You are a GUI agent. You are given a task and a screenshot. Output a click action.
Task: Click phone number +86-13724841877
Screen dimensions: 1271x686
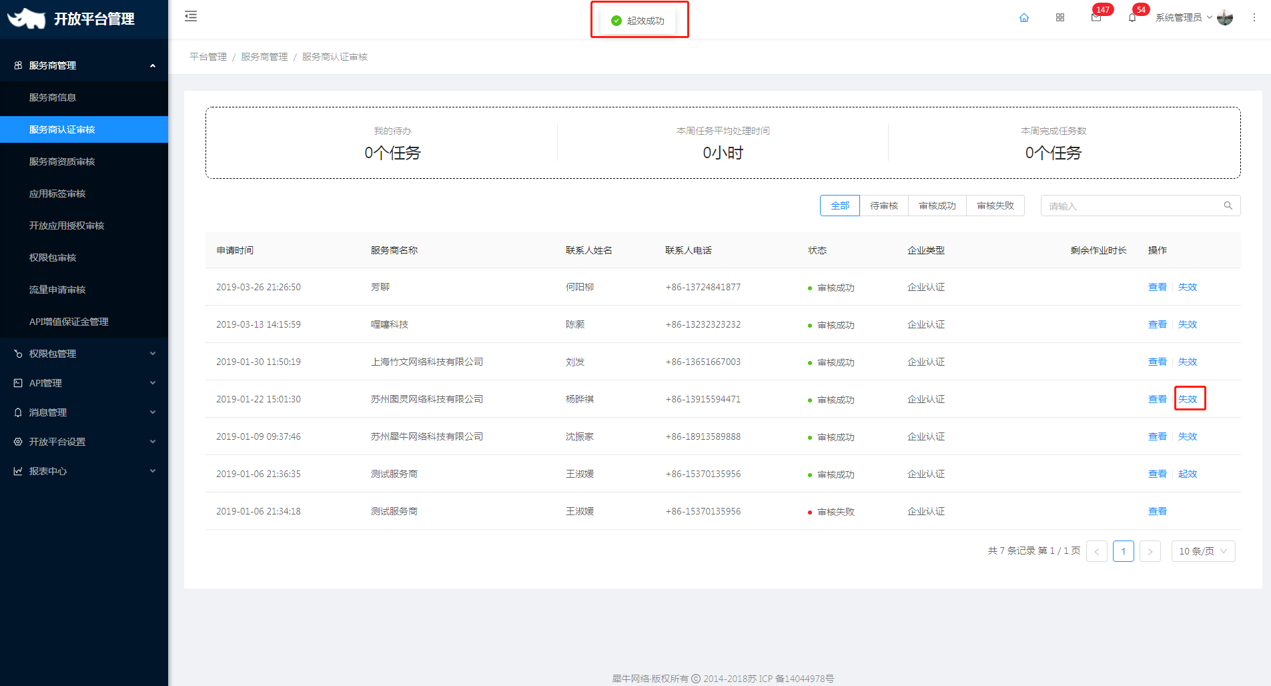(x=703, y=287)
